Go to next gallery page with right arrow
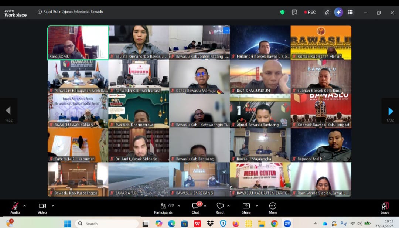 point(391,111)
